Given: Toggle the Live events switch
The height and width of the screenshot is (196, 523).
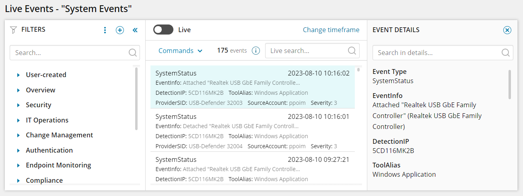Looking at the screenshot, I should (x=163, y=30).
